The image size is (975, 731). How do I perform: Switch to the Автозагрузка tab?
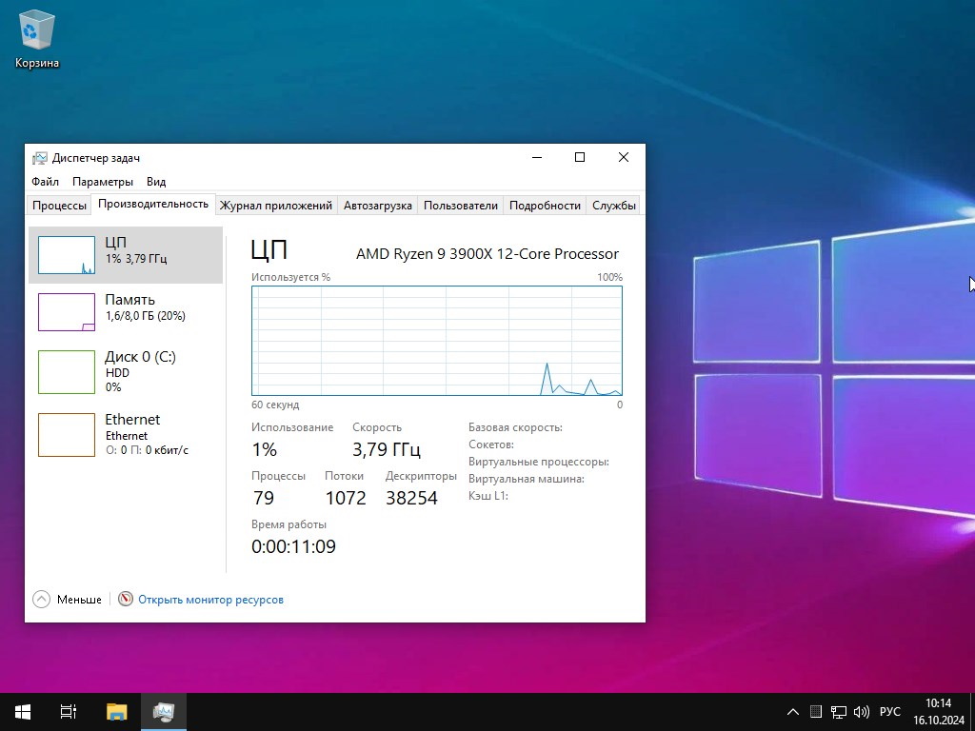click(377, 206)
